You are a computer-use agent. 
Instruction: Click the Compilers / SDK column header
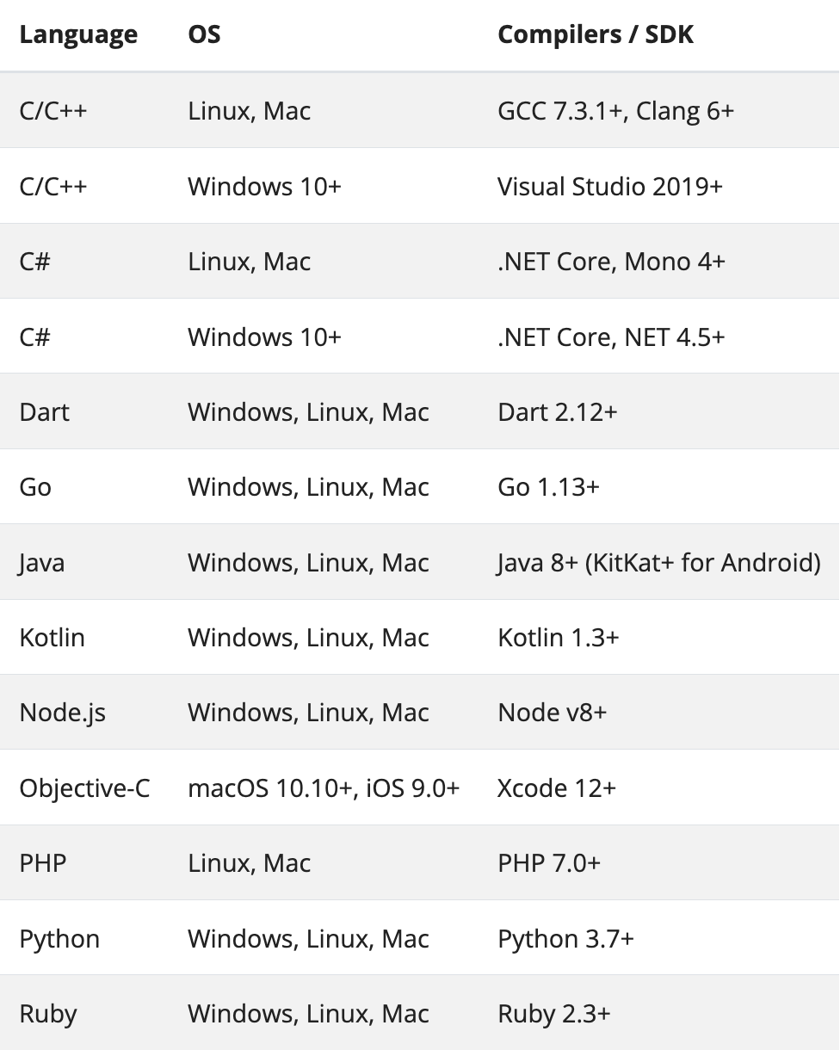pyautogui.click(x=596, y=34)
